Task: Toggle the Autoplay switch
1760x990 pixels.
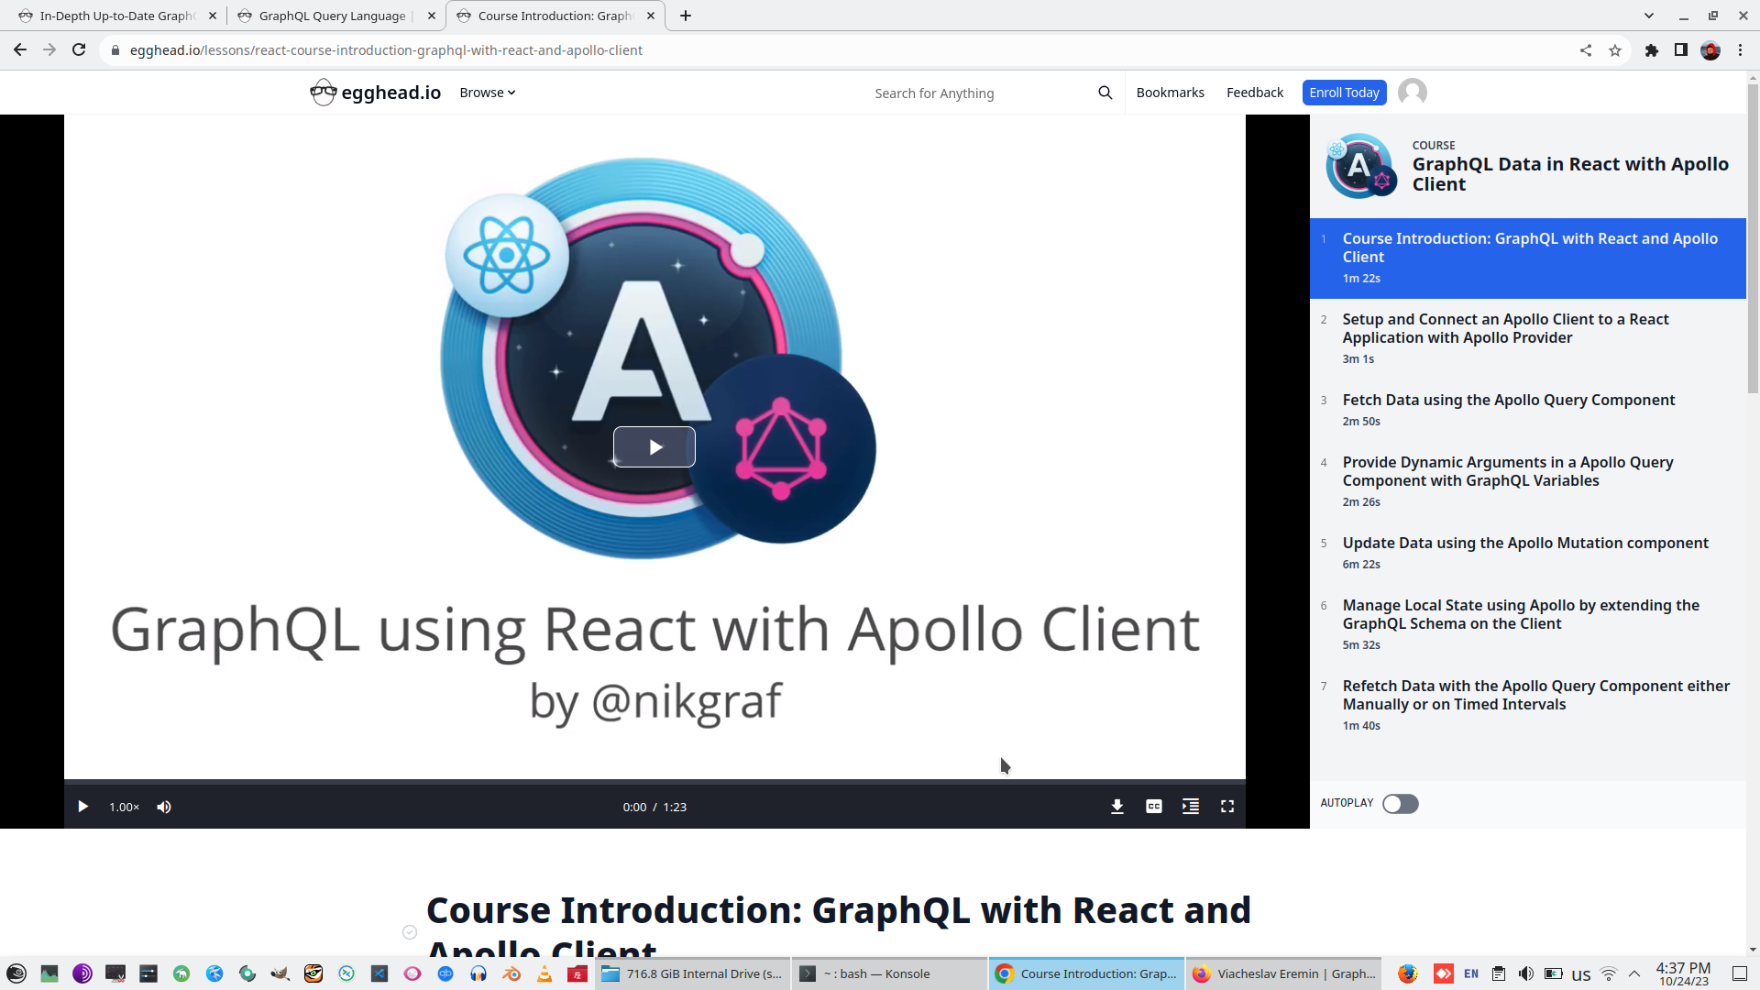Action: click(1400, 804)
